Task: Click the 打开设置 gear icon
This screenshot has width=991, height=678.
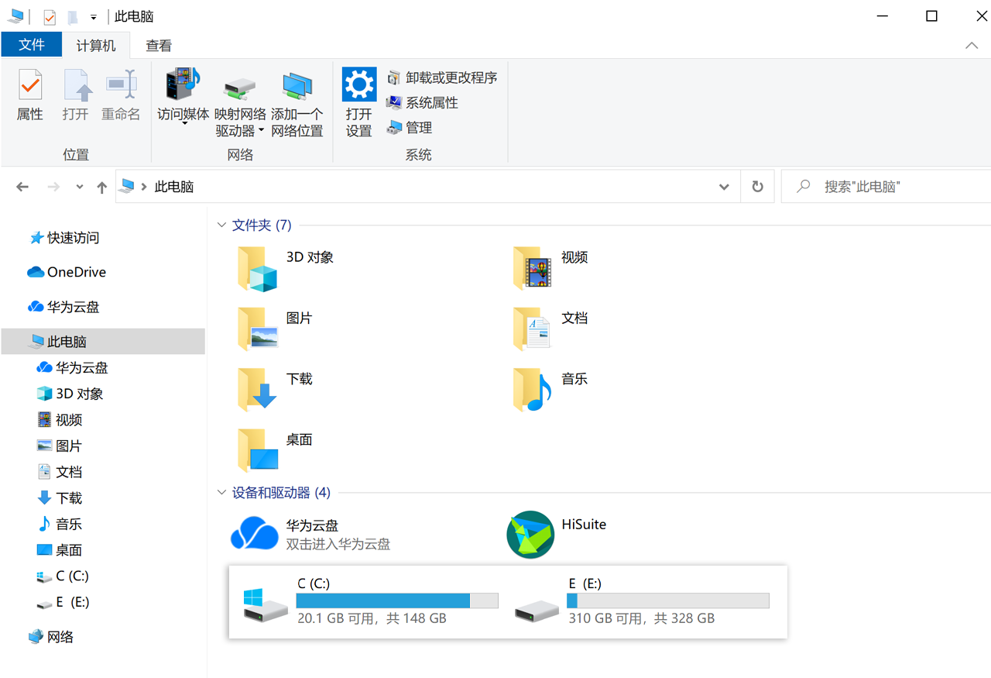Action: point(359,84)
